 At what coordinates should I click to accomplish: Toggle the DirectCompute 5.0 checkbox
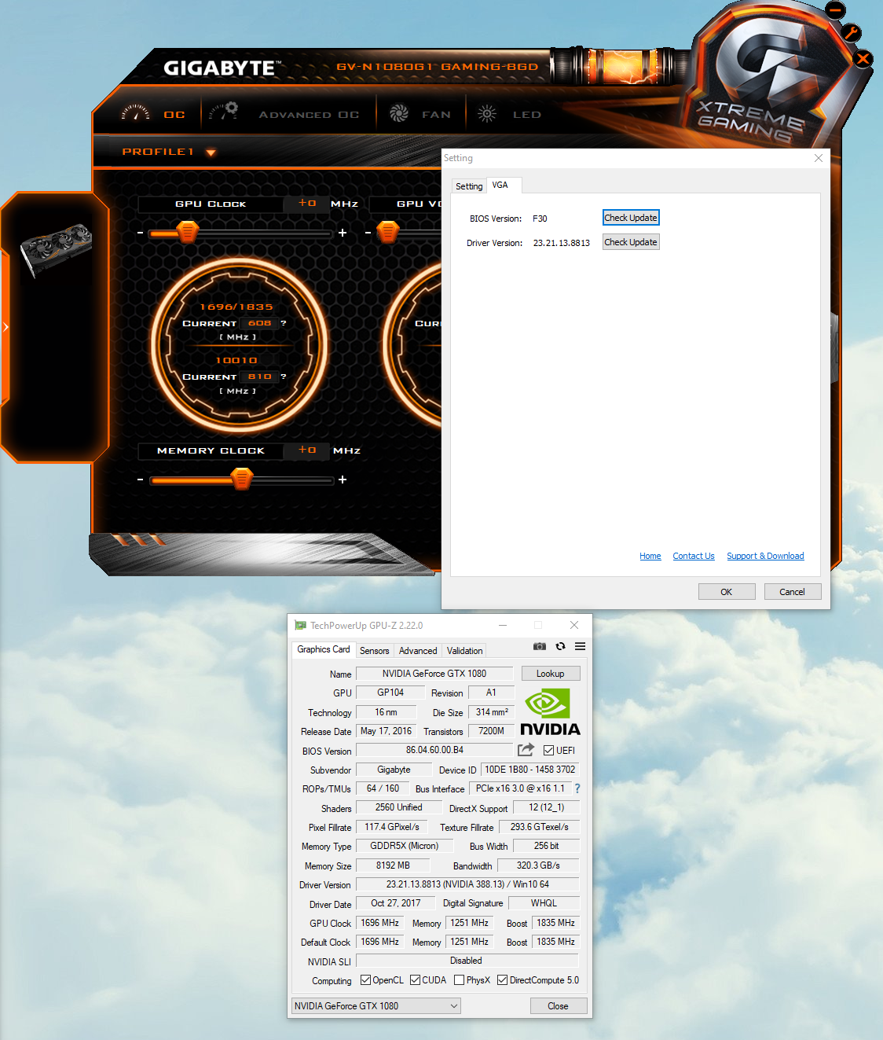coord(502,980)
